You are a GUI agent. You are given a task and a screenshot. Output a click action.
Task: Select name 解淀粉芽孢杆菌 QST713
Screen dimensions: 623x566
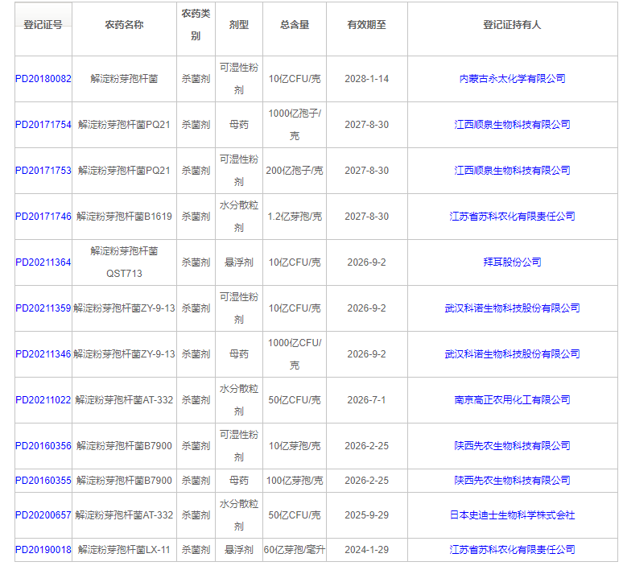tap(125, 262)
